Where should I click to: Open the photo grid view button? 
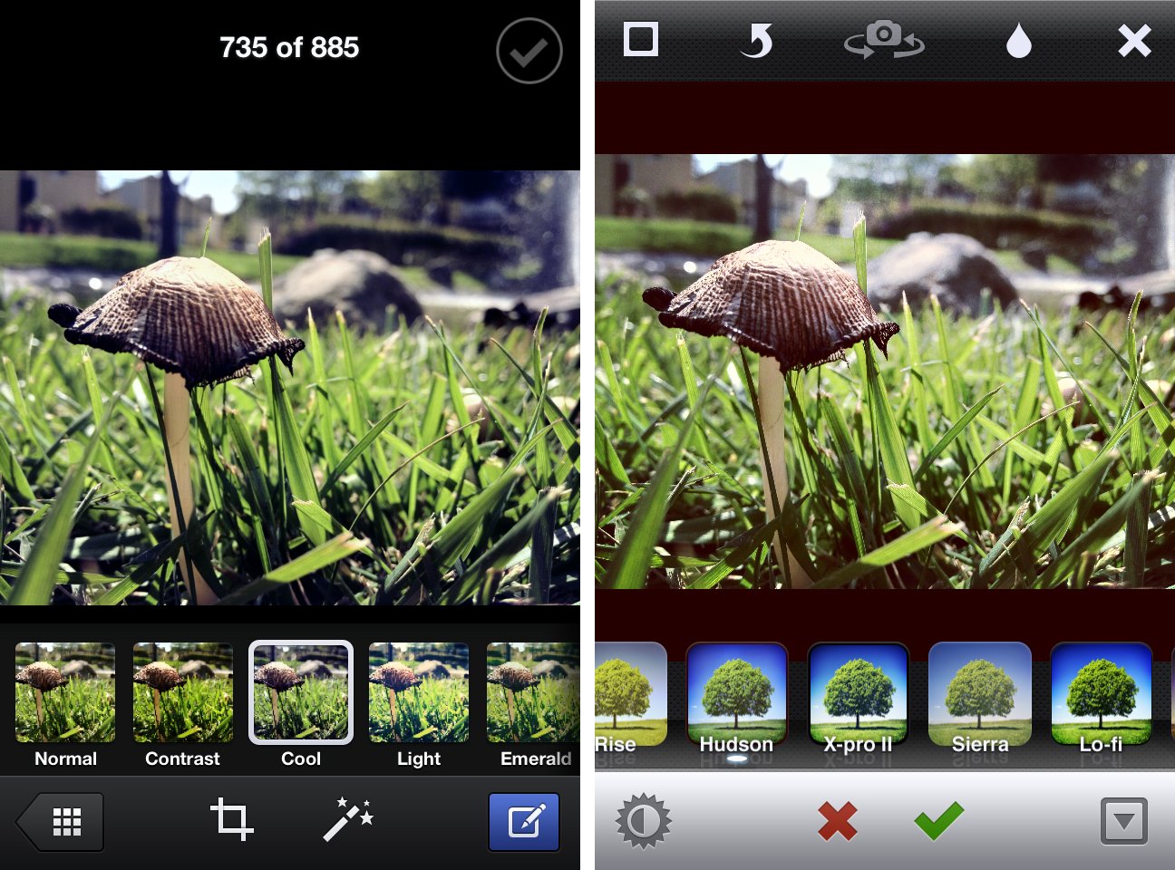click(61, 822)
